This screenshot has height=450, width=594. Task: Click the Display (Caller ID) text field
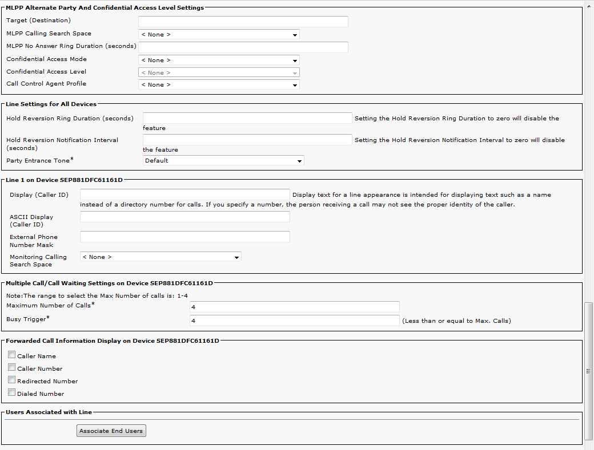pos(185,195)
